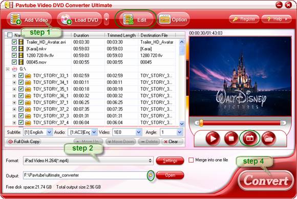The width and height of the screenshot is (297, 199).
Task: Uncheck the [Karai].mkv checkbox
Action: tap(14, 49)
